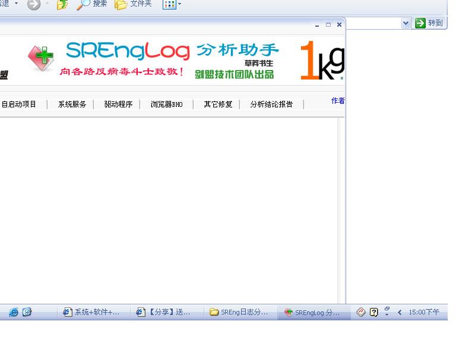
Task: Open the back button history dropdown arrow
Action: (17, 4)
